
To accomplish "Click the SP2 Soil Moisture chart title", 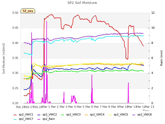I will pos(82,3).
